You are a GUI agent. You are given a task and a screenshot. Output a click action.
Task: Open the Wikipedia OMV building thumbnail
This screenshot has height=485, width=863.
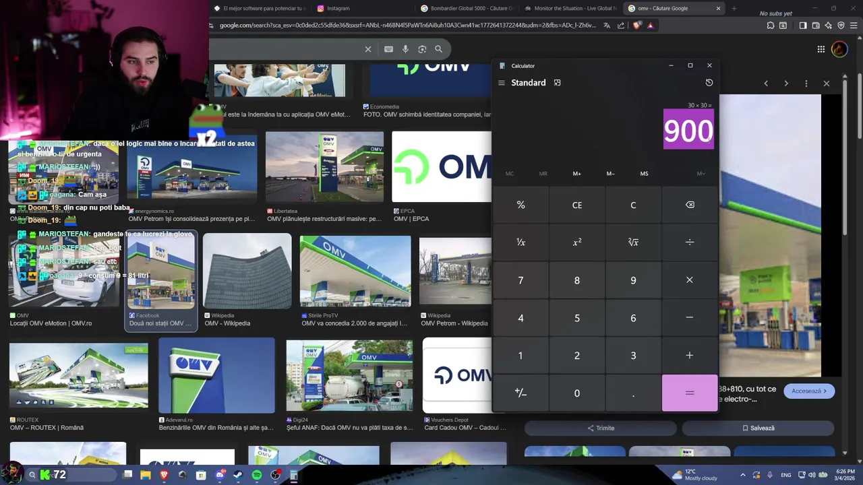point(247,271)
